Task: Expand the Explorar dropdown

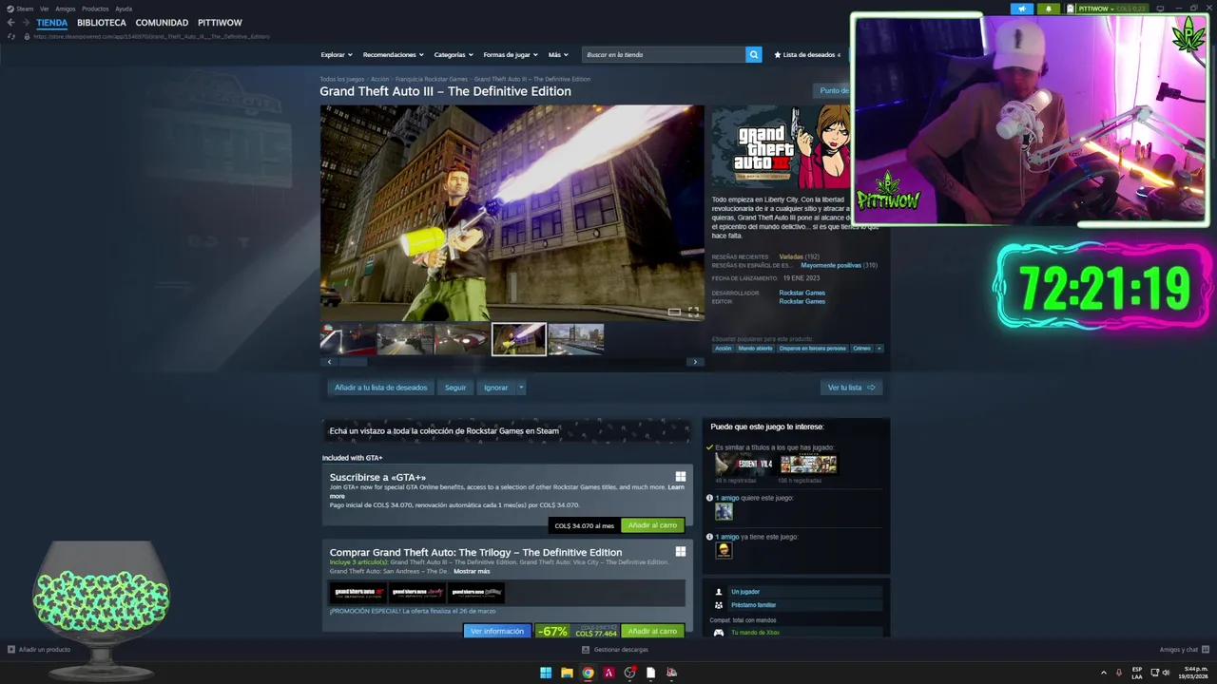Action: point(337,54)
